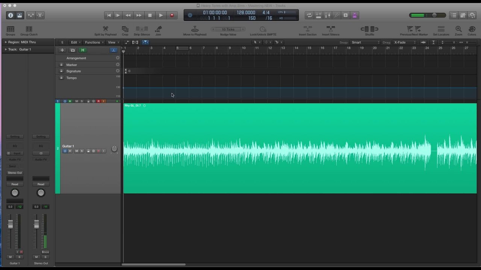481x270 pixels.
Task: Click the Insert Silence icon
Action: (331, 29)
